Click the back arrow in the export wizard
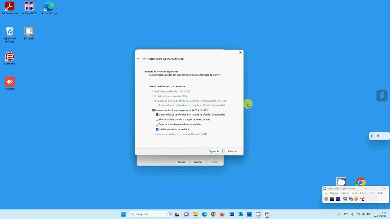Image resolution: width=390 pixels, height=219 pixels. tap(138, 58)
